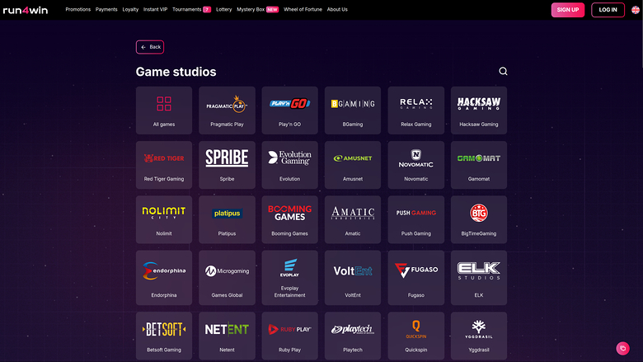Open the Fugaso studio tile
The image size is (643, 362).
tap(415, 278)
